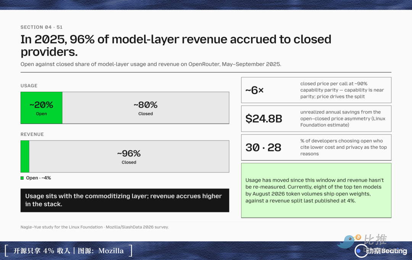Select the "30 · 28" statistic
412x260 pixels.
tap(263, 148)
